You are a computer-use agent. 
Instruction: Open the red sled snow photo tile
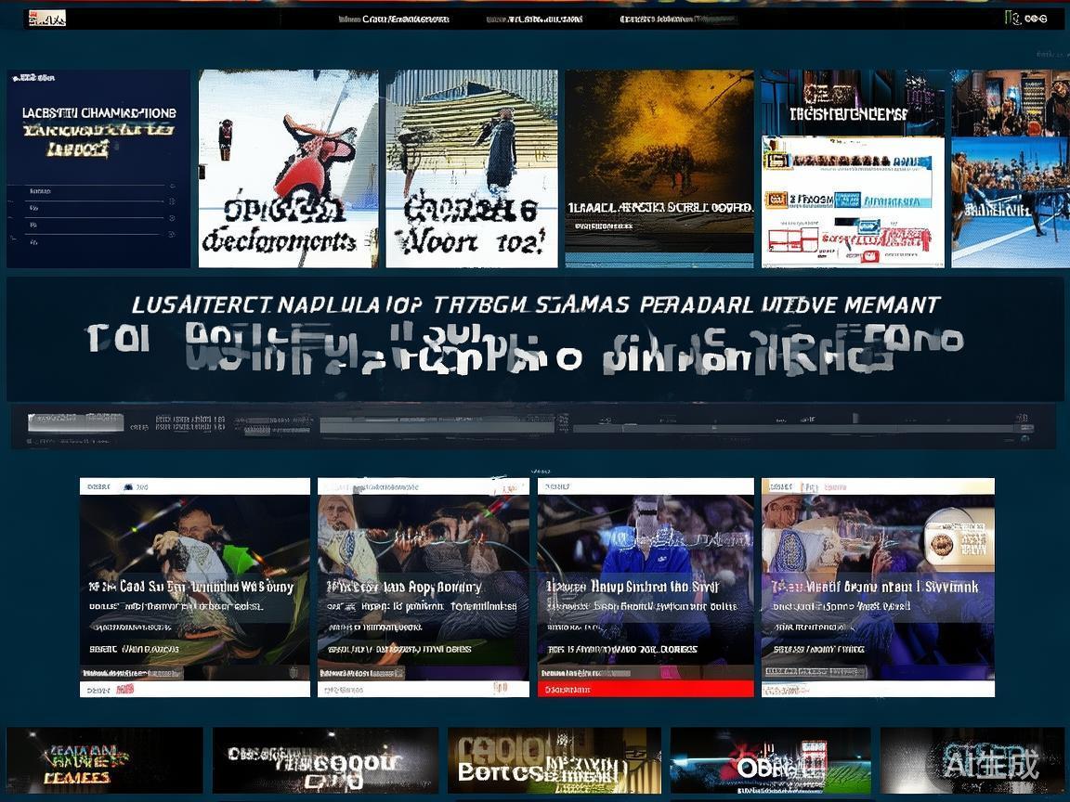pos(288,169)
